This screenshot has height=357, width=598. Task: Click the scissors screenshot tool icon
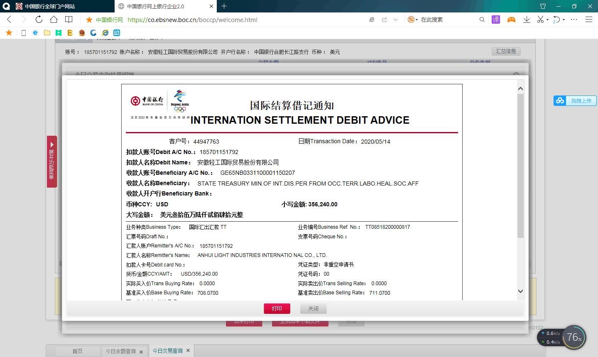[x=540, y=20]
